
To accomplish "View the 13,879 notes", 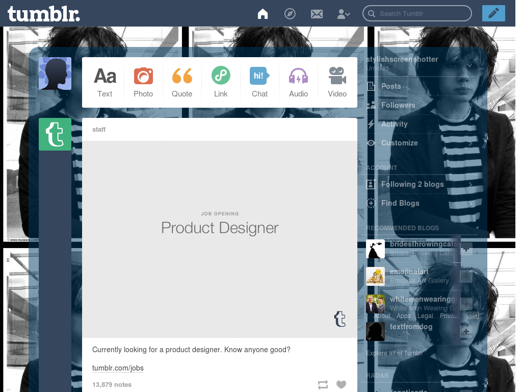I will [x=112, y=385].
